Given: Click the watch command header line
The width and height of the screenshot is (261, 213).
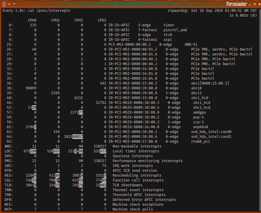Looking at the screenshot, I should click(36, 11).
